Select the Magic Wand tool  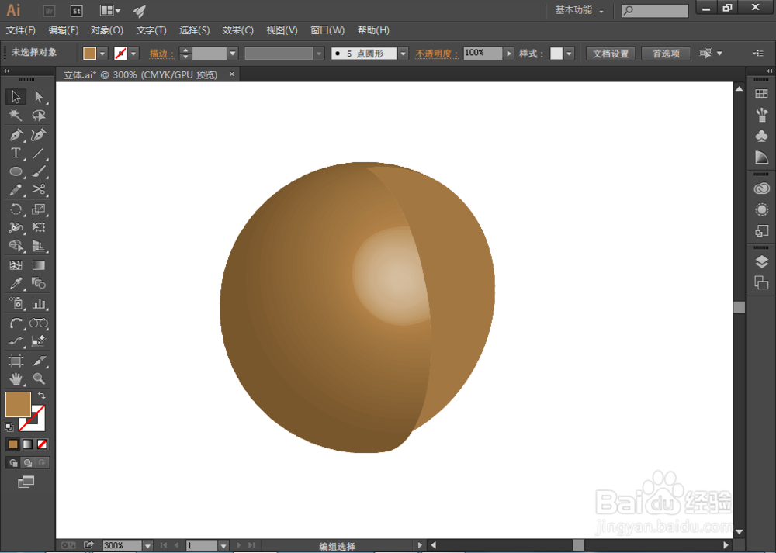click(x=16, y=116)
